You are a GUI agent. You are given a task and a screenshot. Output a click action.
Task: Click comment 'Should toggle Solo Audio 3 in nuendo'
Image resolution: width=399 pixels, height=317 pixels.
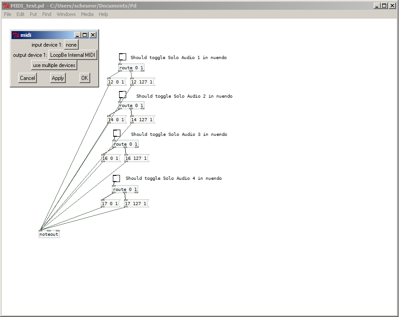(x=179, y=134)
